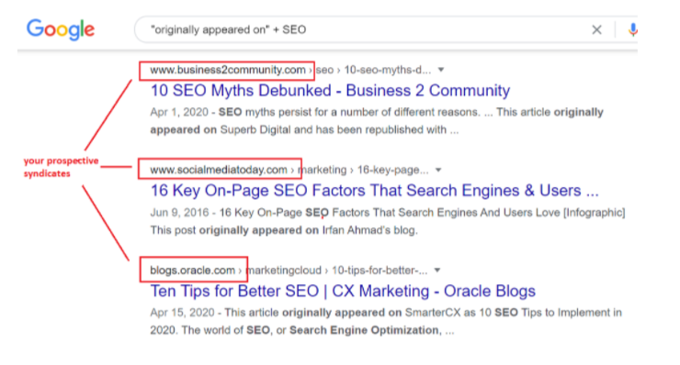The width and height of the screenshot is (680, 365).
Task: Open the dropdown arrow next to the business2community result URL
Action: coord(441,70)
